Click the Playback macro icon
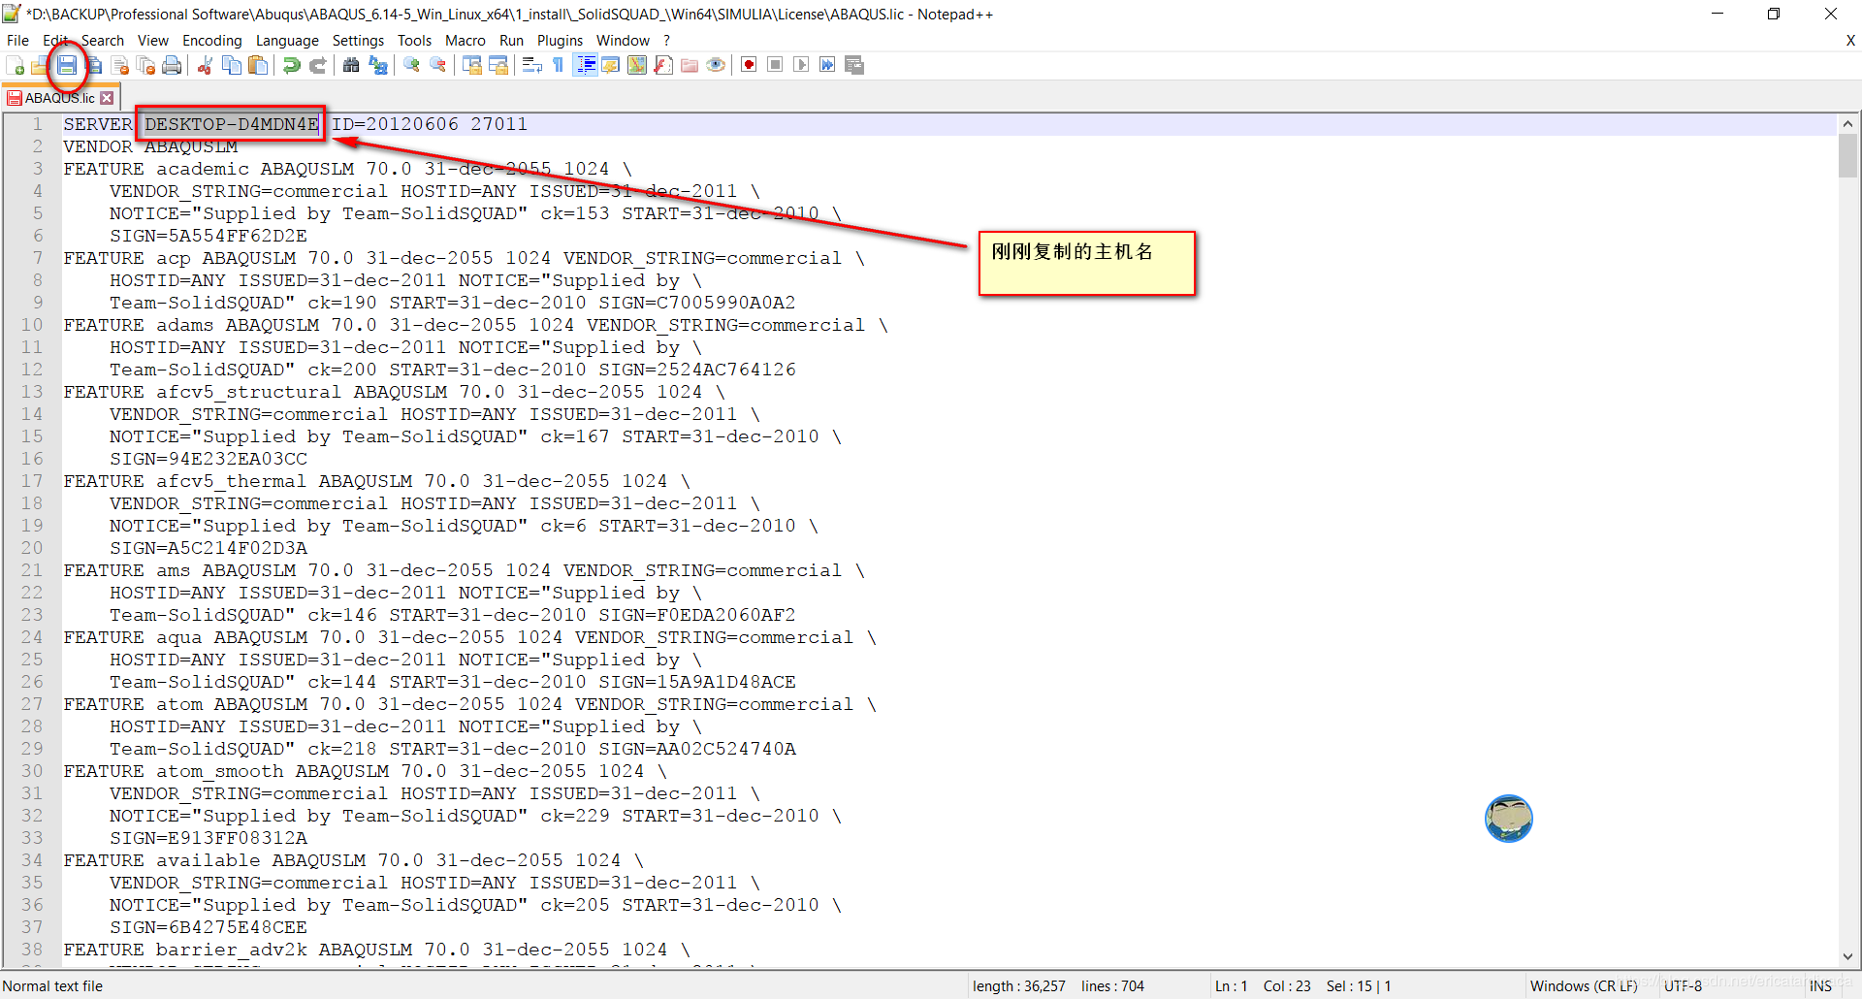The height and width of the screenshot is (999, 1862). (801, 65)
